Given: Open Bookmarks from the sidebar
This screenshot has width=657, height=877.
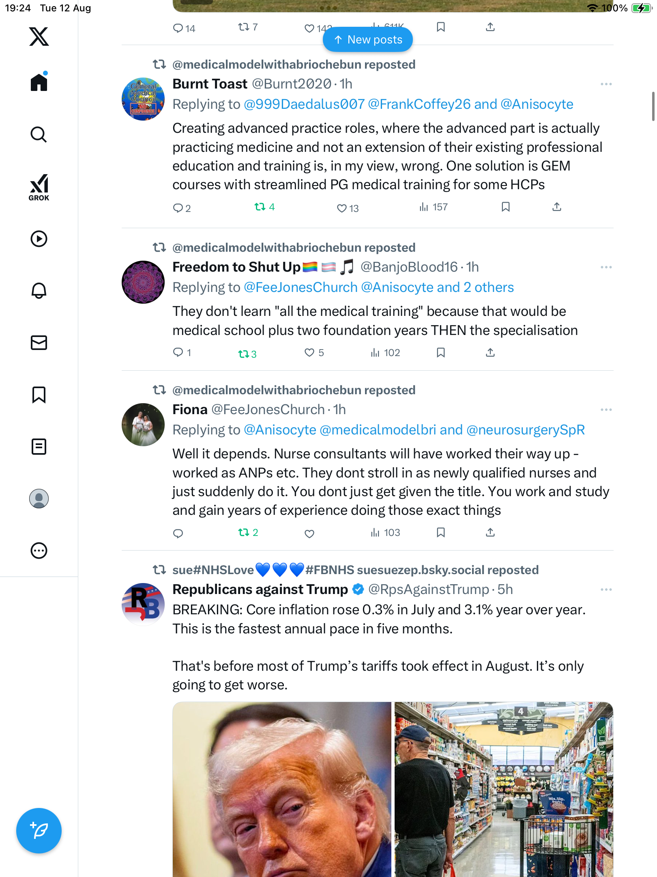Looking at the screenshot, I should (39, 394).
